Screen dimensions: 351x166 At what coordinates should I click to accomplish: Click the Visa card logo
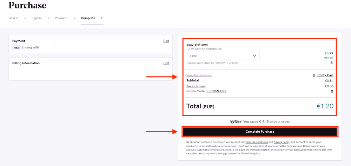point(16,47)
